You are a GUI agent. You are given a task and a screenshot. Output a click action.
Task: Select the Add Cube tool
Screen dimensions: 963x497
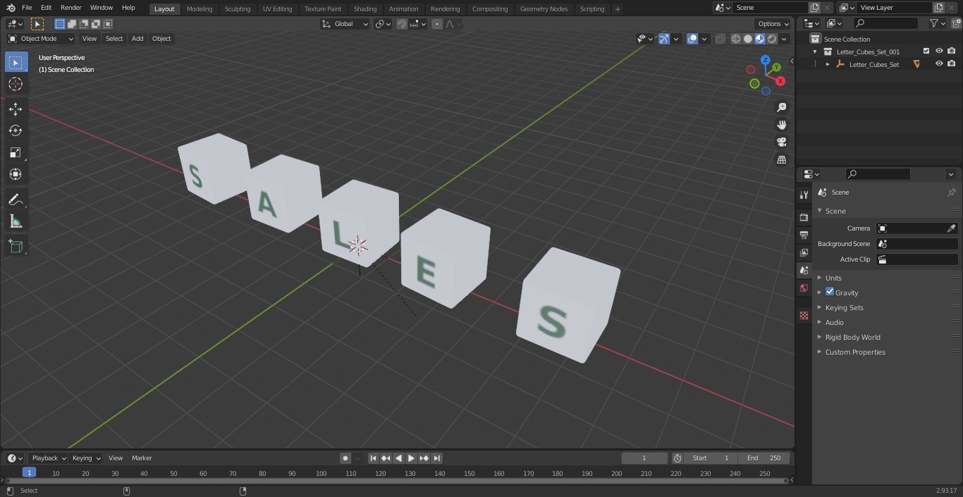[16, 247]
